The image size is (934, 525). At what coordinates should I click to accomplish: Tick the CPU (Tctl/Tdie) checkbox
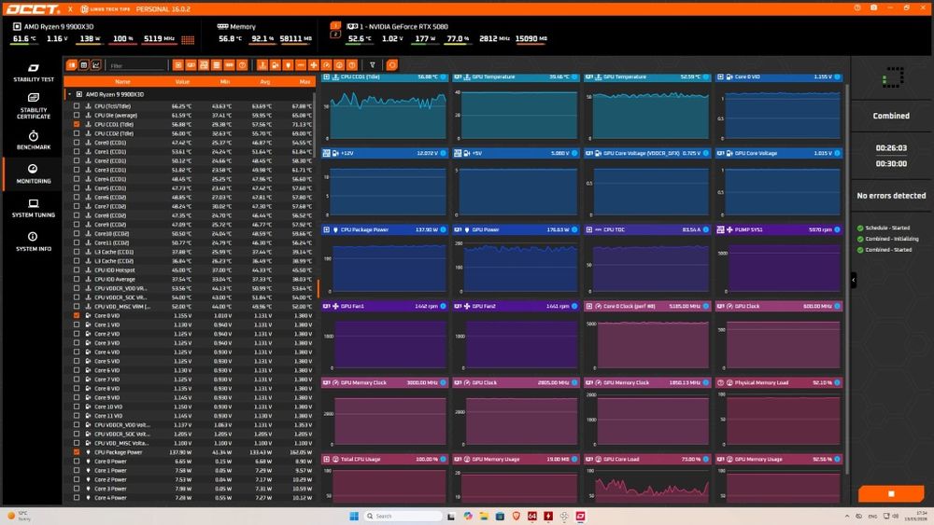tap(77, 105)
